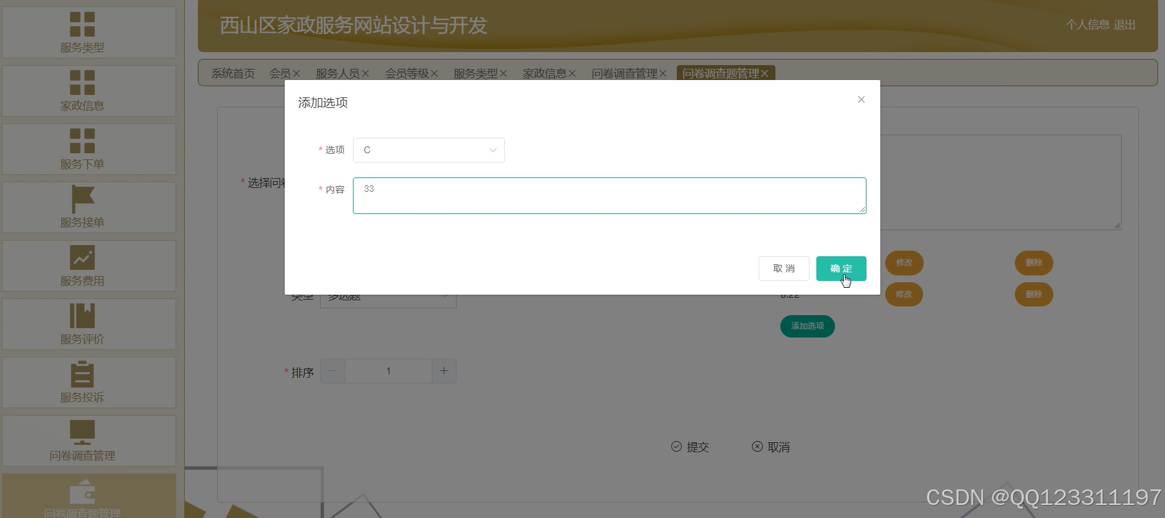Switch to the 问卷调查管理 tab
1165x518 pixels.
pyautogui.click(x=624, y=74)
